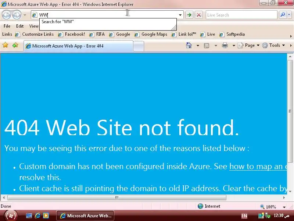Open the Page menu button
Screen dimensions: 294x221
(x=249, y=45)
